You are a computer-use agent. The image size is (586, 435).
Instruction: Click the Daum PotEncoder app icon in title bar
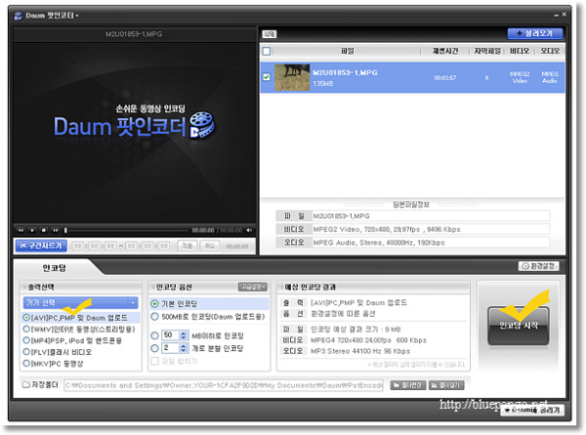pos(19,16)
